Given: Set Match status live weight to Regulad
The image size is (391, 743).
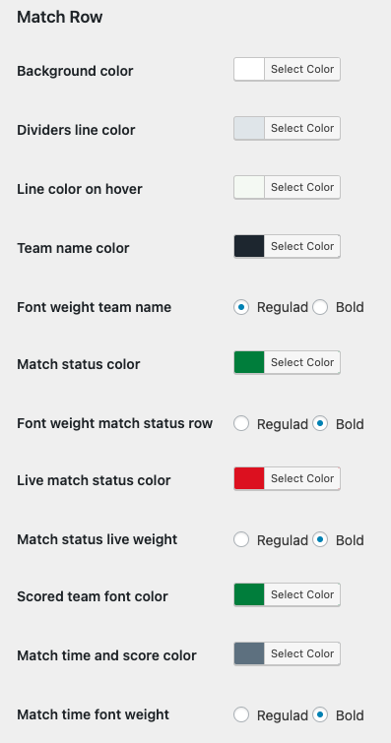Looking at the screenshot, I should [241, 539].
